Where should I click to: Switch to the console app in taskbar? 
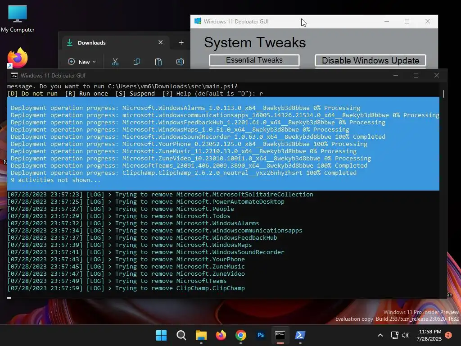click(x=280, y=335)
